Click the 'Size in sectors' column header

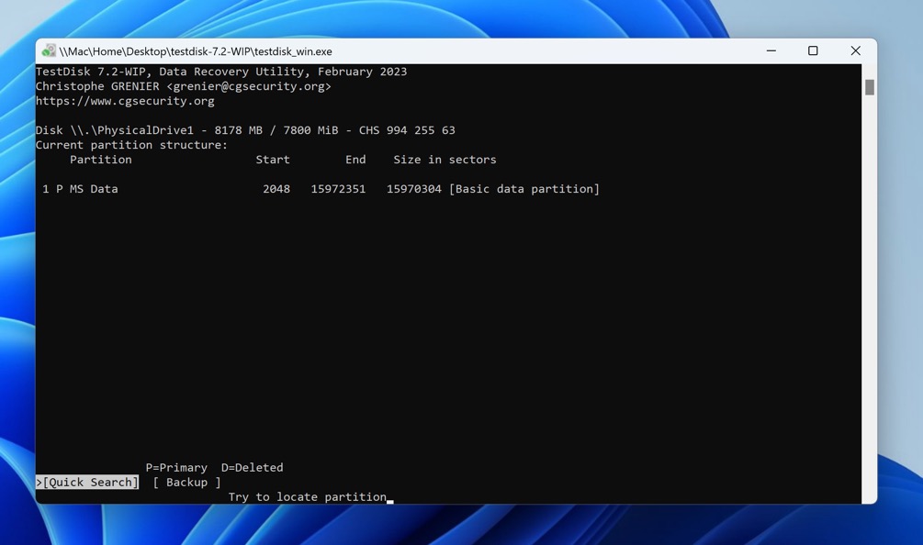pyautogui.click(x=445, y=160)
